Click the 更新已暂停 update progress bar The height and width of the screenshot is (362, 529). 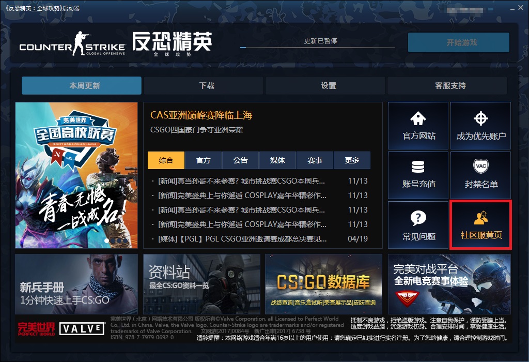point(318,47)
